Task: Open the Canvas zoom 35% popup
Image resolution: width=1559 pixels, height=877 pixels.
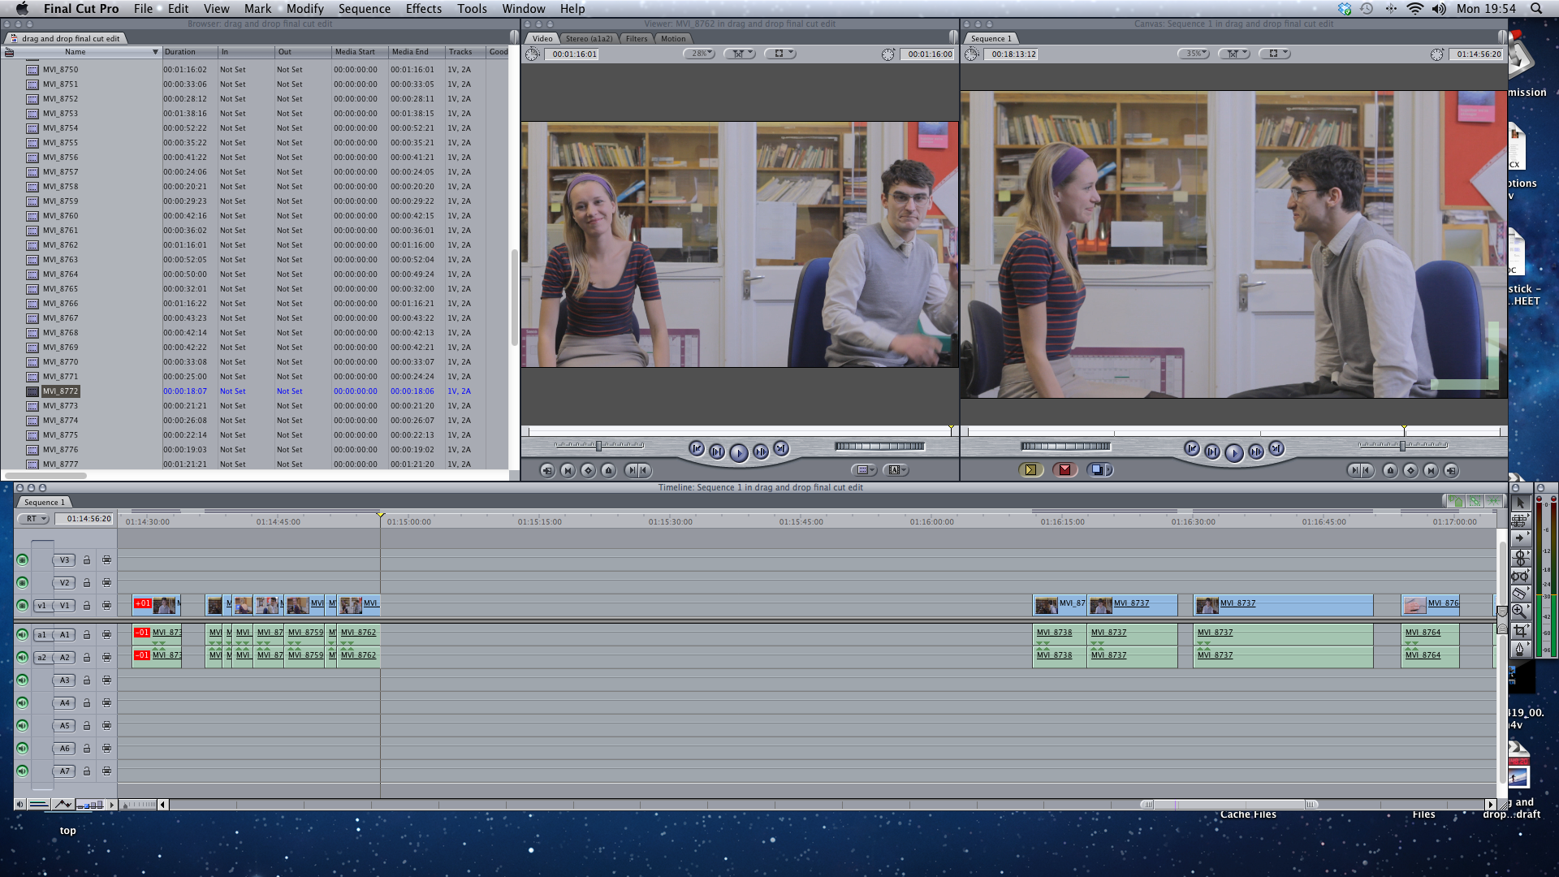Action: click(1194, 54)
